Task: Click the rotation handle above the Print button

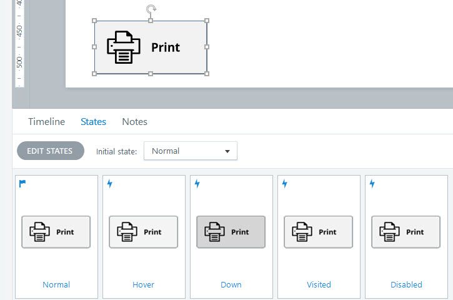Action: [151, 9]
